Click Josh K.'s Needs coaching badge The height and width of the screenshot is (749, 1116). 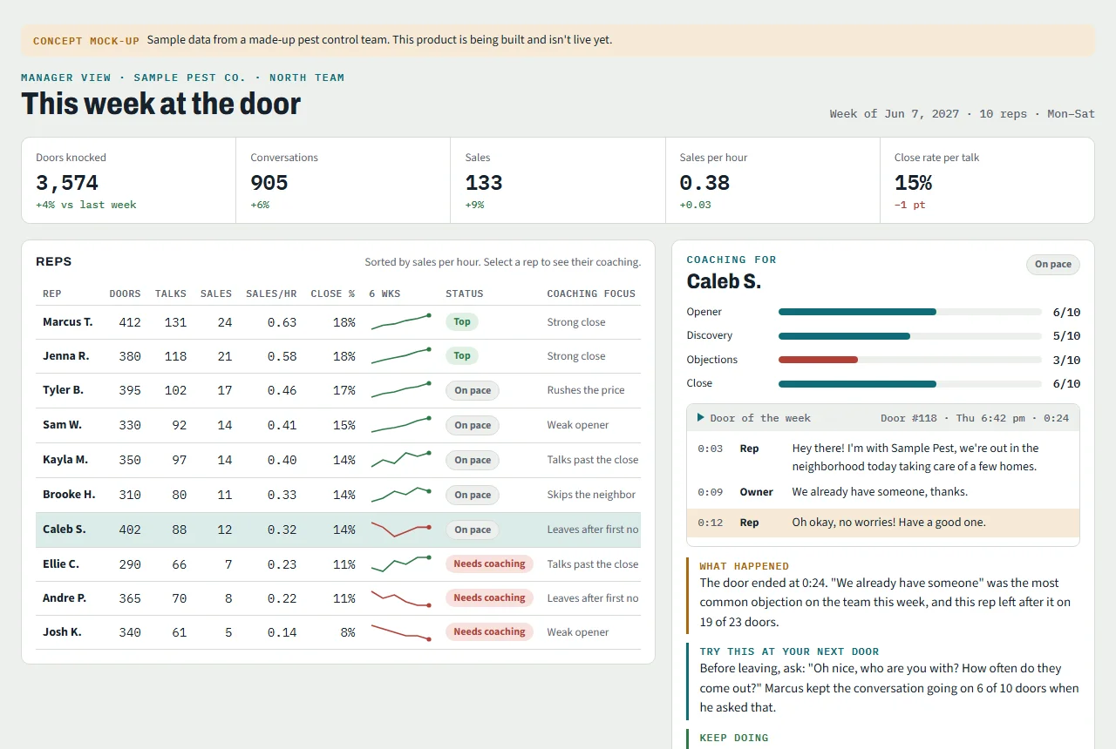tap(489, 632)
